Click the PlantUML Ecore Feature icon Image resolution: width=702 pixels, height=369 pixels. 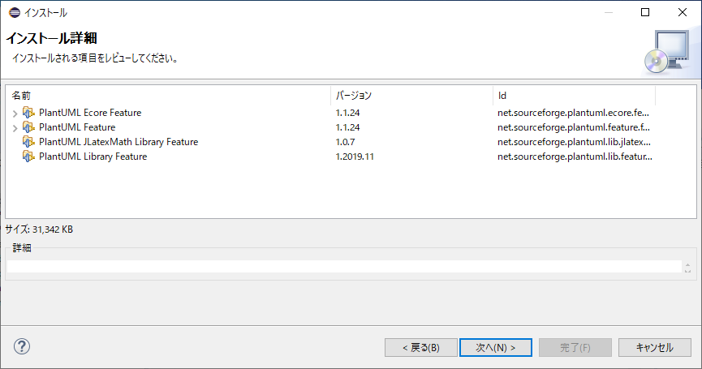tap(29, 113)
